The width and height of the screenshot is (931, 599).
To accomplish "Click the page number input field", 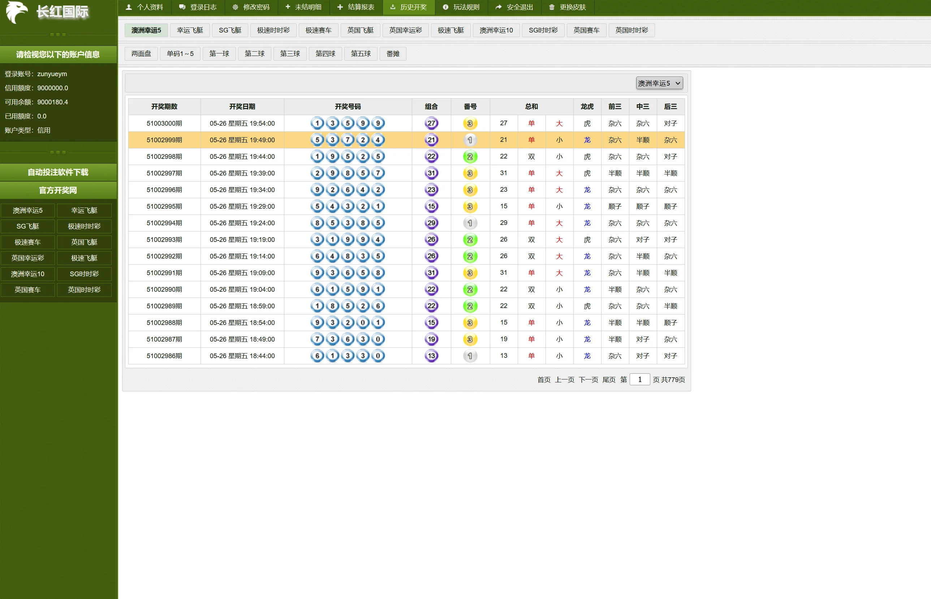I will coord(639,379).
